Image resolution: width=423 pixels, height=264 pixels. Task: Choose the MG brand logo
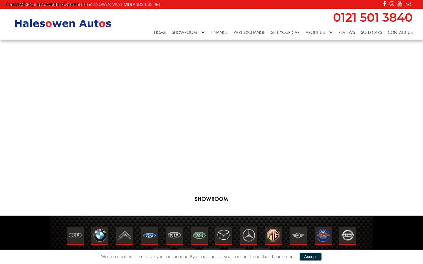coord(273,235)
